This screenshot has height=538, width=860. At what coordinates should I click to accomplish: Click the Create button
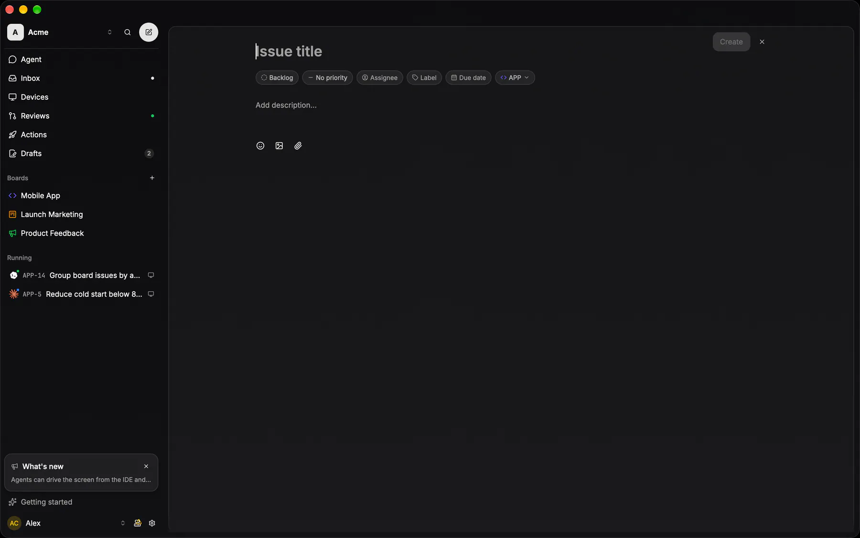[x=731, y=42]
